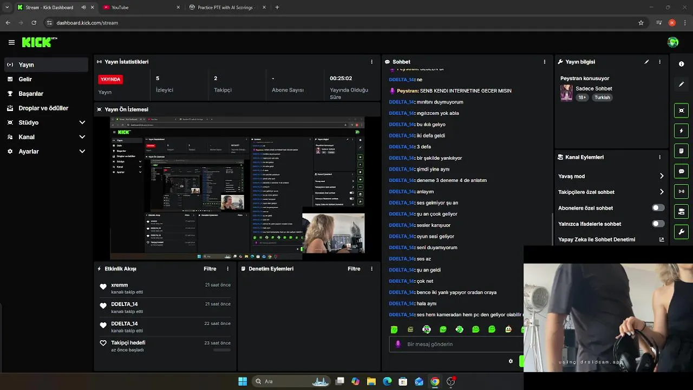Click the document icon in right sidebar
Viewport: 693px width, 390px height.
pyautogui.click(x=681, y=151)
